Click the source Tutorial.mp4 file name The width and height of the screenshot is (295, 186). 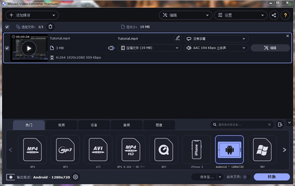(60, 38)
